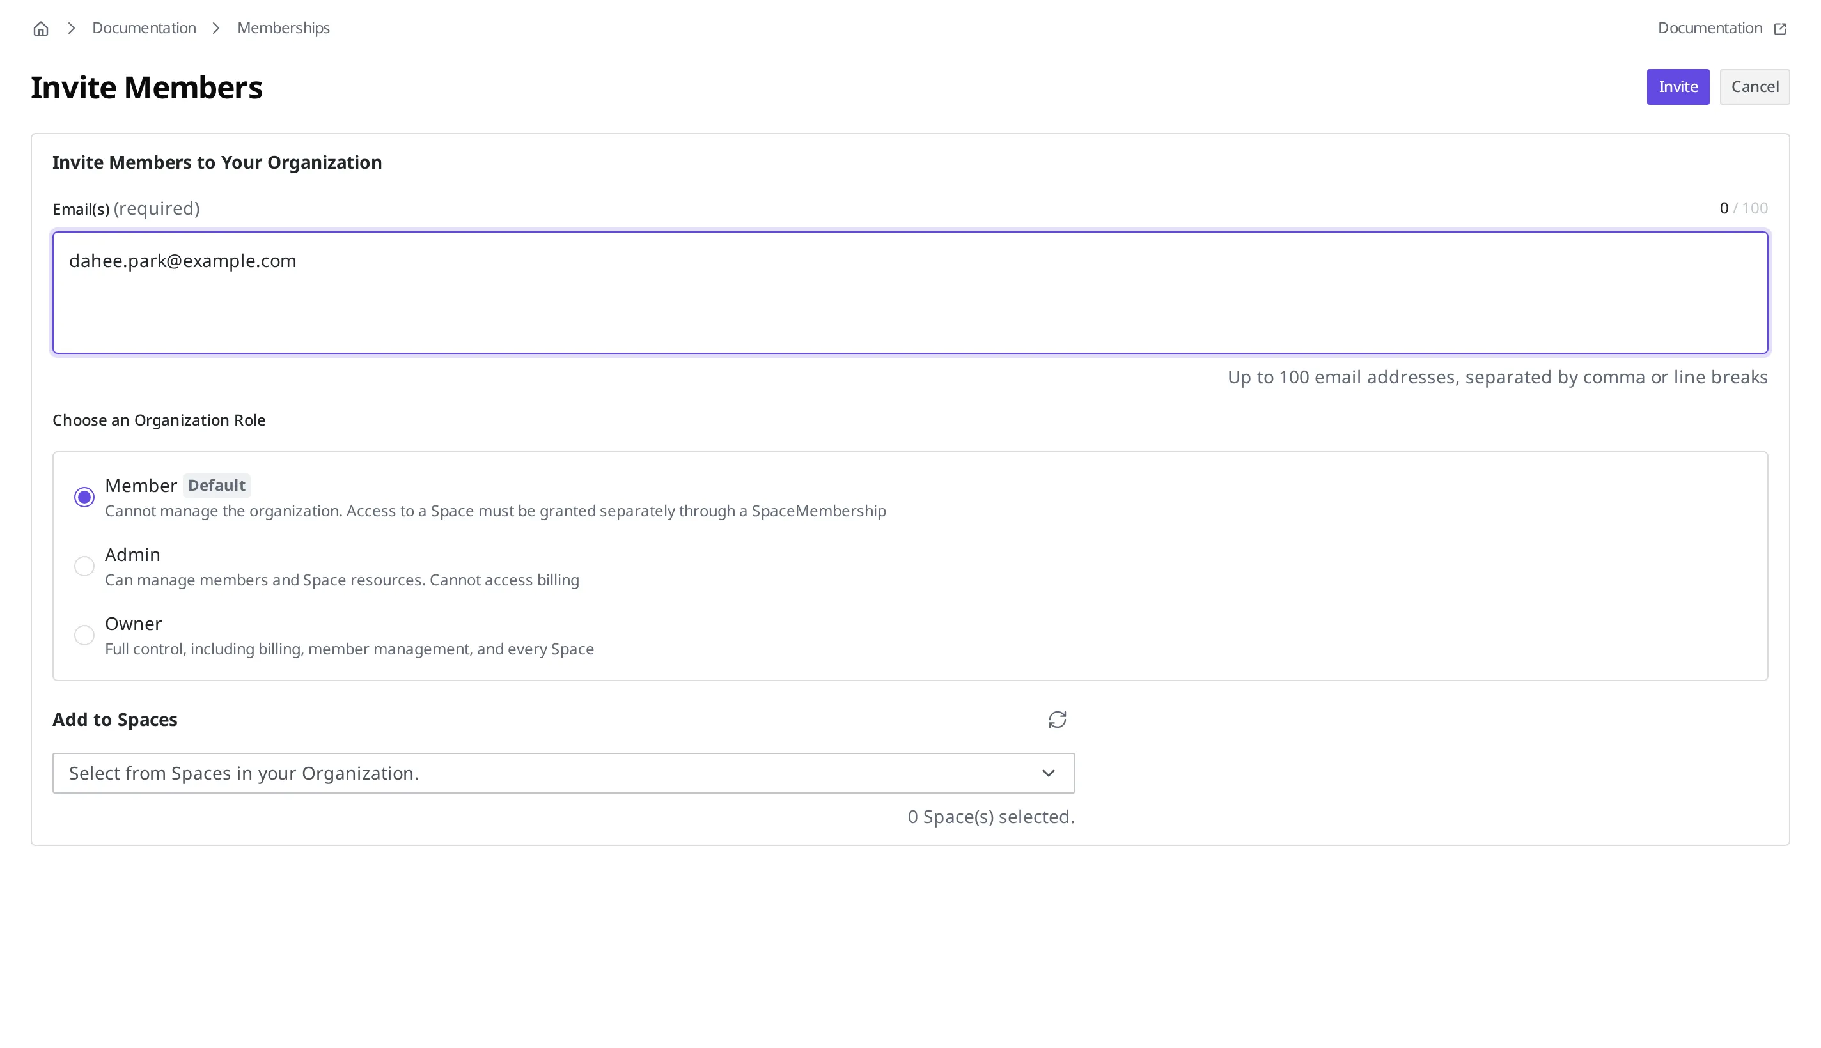The width and height of the screenshot is (1821, 1048).
Task: Click the Email(s) (required) label
Action: click(x=126, y=209)
